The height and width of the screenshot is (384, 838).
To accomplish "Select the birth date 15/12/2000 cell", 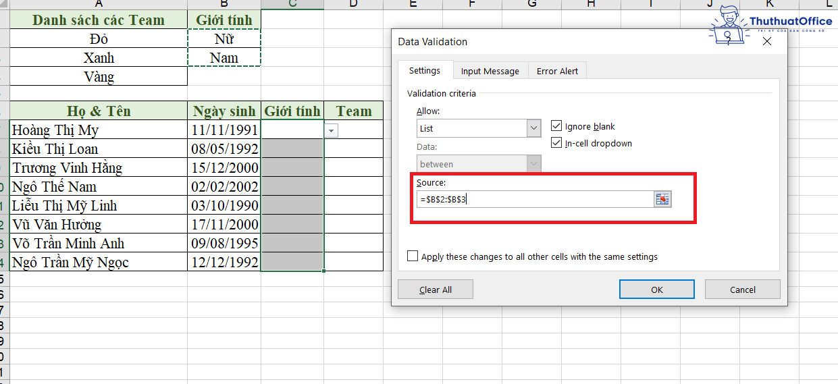I will pos(224,167).
